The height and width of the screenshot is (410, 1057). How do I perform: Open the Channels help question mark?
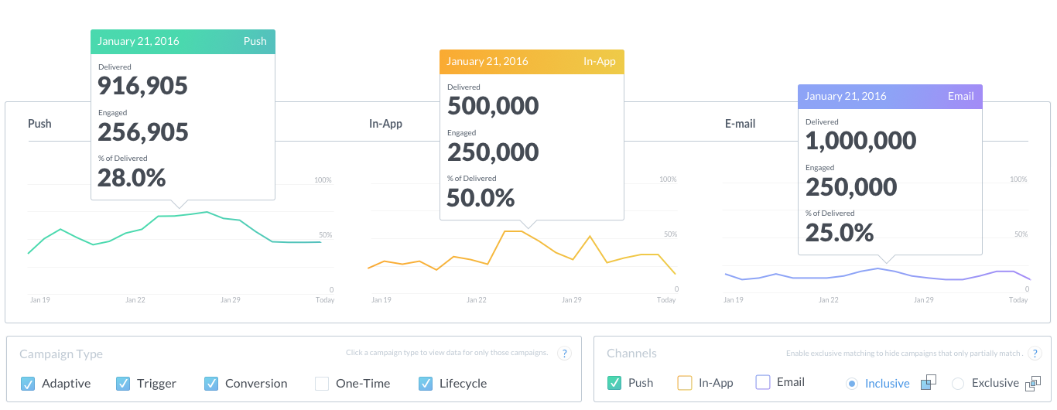[x=1035, y=354]
